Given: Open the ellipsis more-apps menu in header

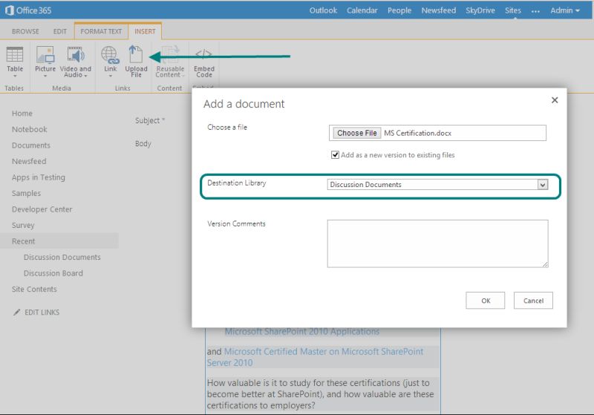Looking at the screenshot, I should coord(535,11).
